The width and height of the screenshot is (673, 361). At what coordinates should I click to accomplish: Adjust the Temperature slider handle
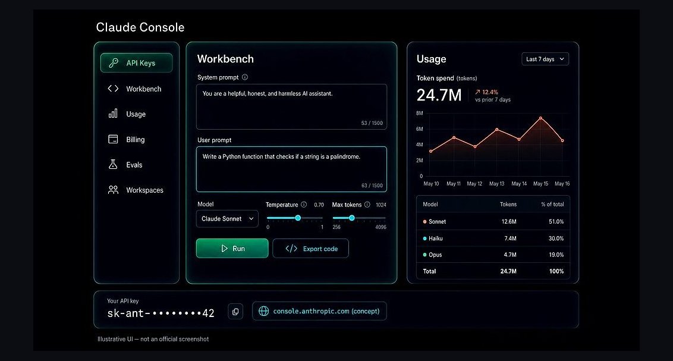coord(298,218)
